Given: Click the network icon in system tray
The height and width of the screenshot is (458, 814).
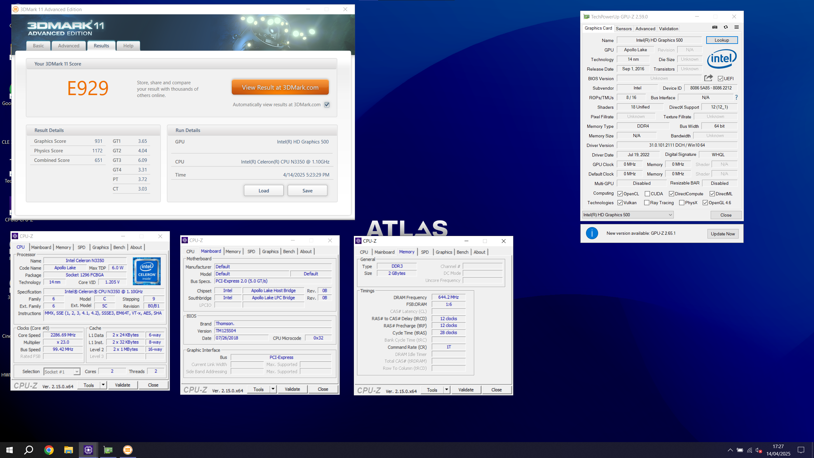Looking at the screenshot, I should pyautogui.click(x=749, y=450).
